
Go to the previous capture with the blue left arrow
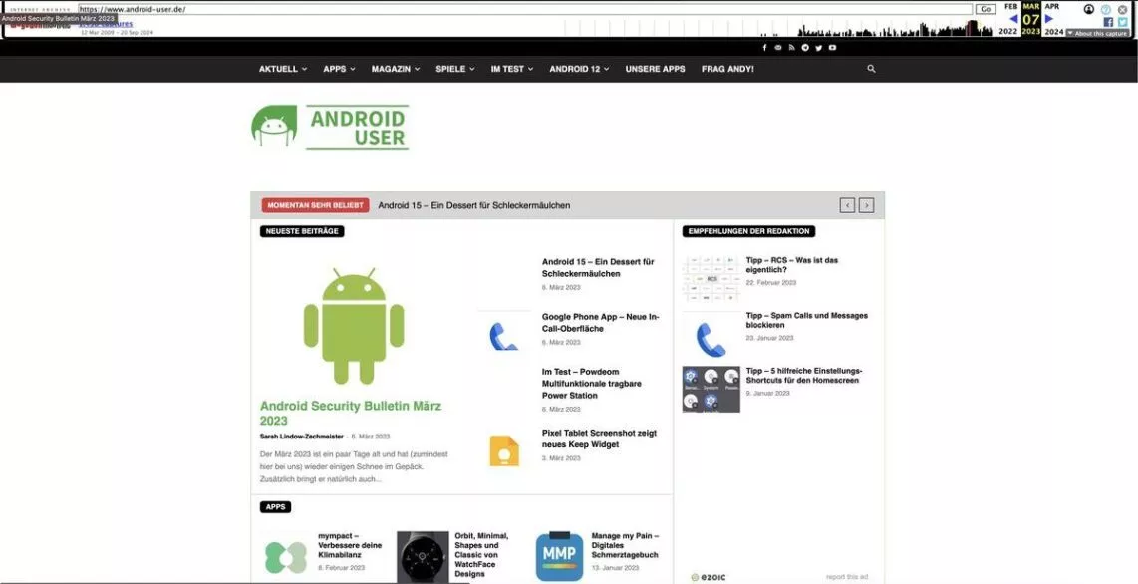(x=1013, y=19)
